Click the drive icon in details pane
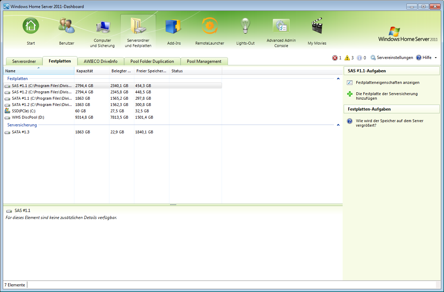Image resolution: width=444 pixels, height=292 pixels. coord(9,211)
